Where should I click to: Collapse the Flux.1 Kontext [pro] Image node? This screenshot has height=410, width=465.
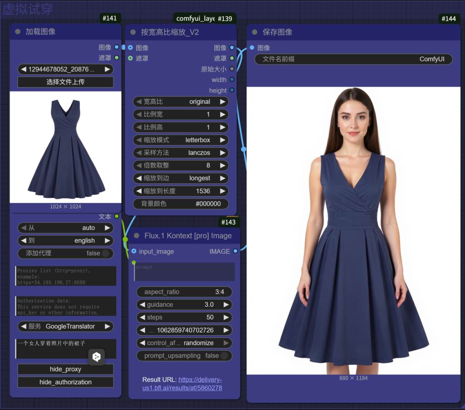point(136,235)
